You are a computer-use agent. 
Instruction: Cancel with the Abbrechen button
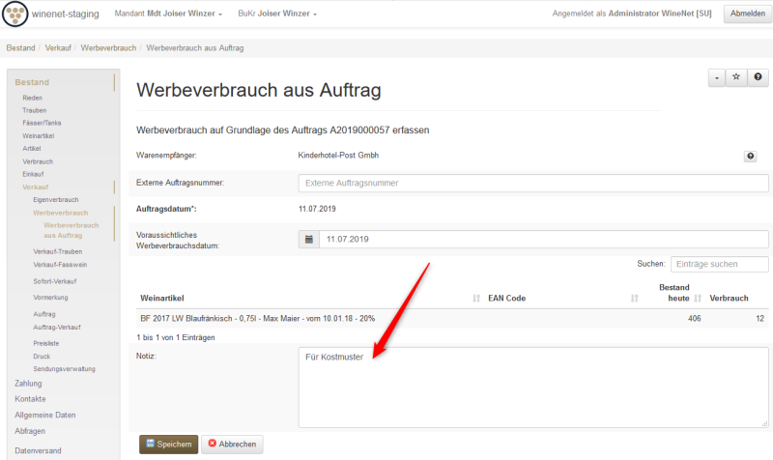click(232, 445)
